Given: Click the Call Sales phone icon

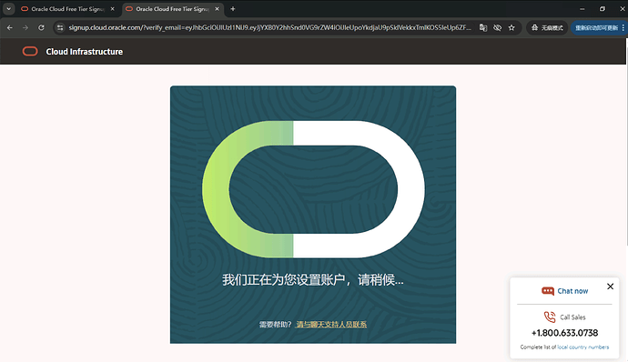Looking at the screenshot, I should (550, 317).
